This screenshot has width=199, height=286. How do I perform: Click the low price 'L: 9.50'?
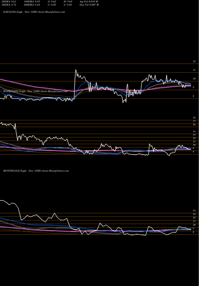(x=67, y=5)
